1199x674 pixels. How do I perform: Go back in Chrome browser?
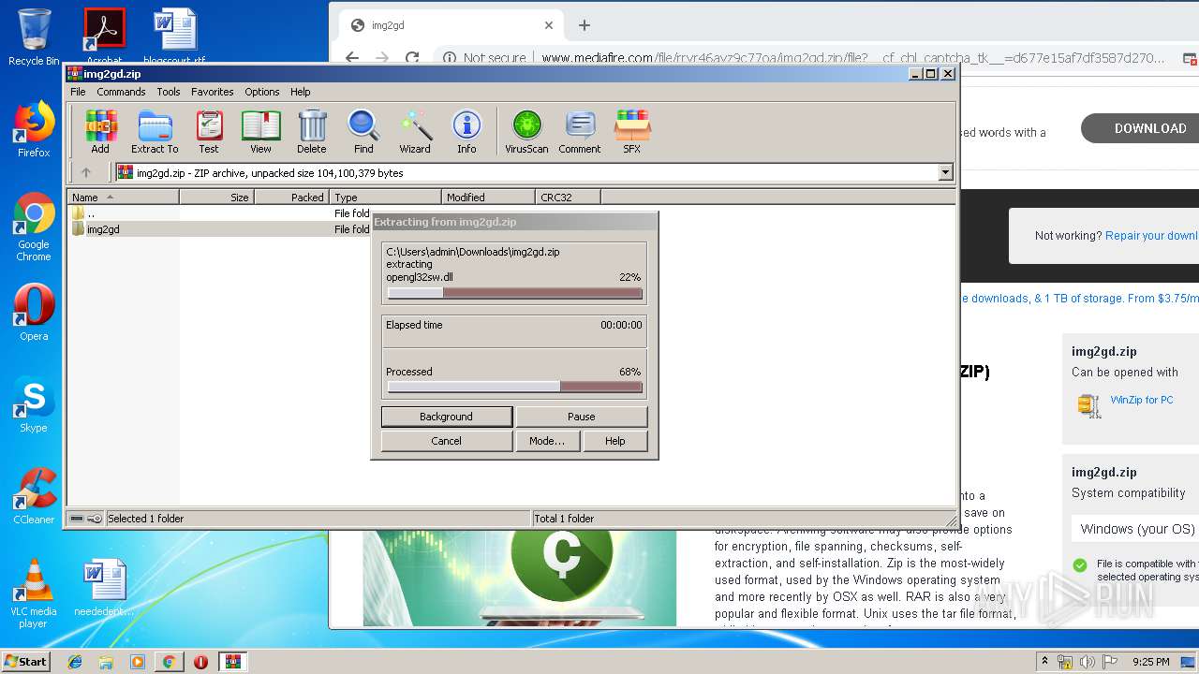[352, 58]
